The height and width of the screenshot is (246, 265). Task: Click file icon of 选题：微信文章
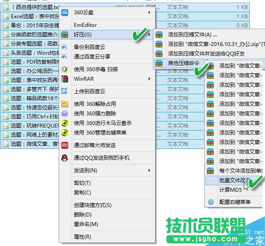tap(6, 144)
